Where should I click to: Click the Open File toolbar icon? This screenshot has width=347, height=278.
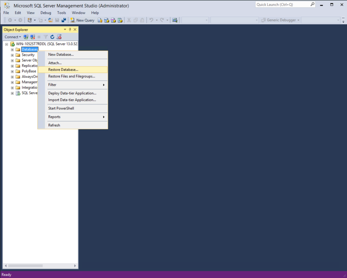50,20
